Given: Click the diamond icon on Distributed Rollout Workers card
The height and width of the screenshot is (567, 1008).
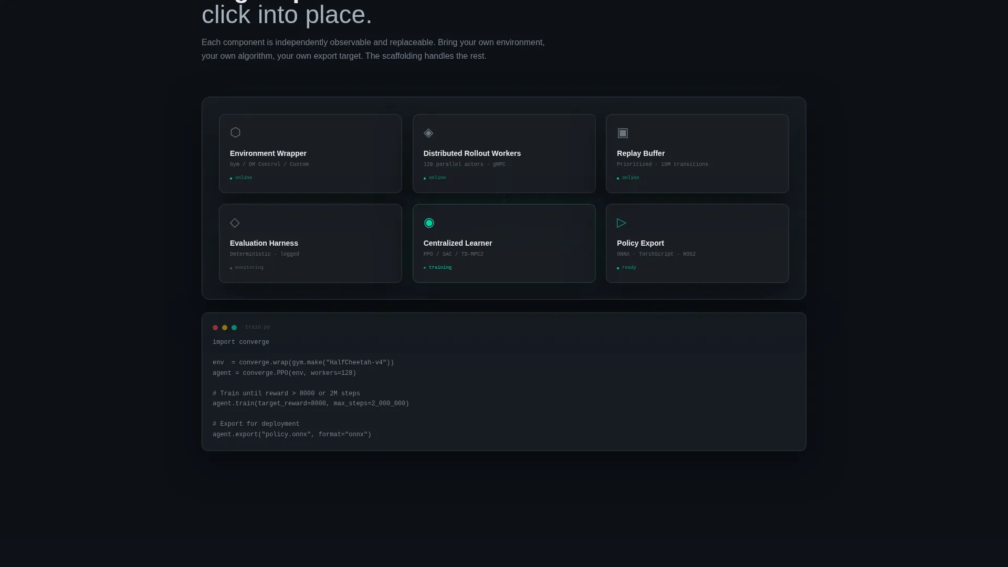Looking at the screenshot, I should pyautogui.click(x=428, y=133).
